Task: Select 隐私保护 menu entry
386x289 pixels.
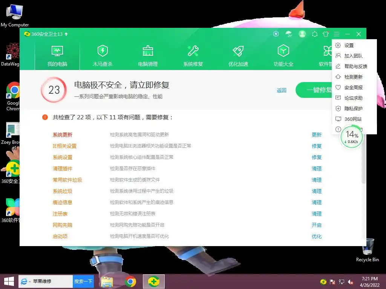Action: click(x=354, y=108)
